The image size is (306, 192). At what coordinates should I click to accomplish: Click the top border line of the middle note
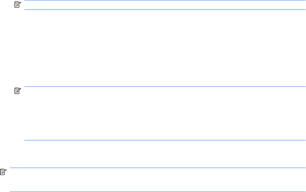165,87
